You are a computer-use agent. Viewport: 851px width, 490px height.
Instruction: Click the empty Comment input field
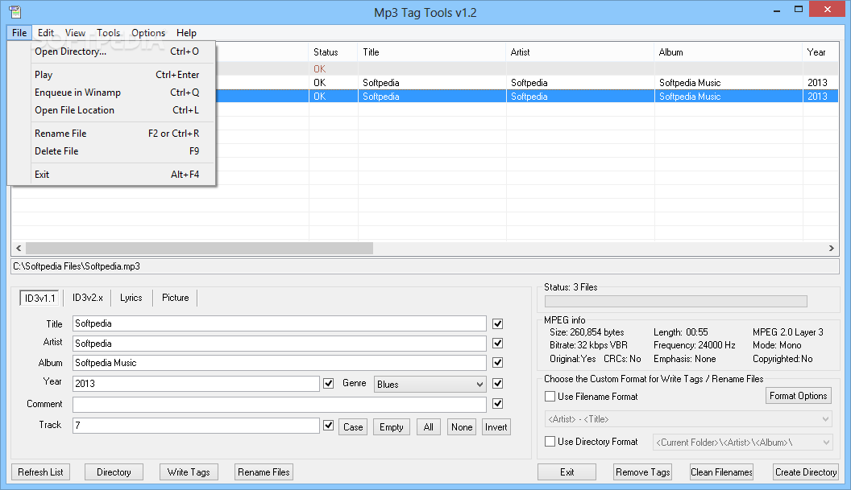tap(280, 405)
